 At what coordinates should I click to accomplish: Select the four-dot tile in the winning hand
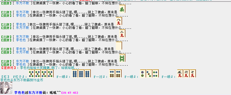156,73
